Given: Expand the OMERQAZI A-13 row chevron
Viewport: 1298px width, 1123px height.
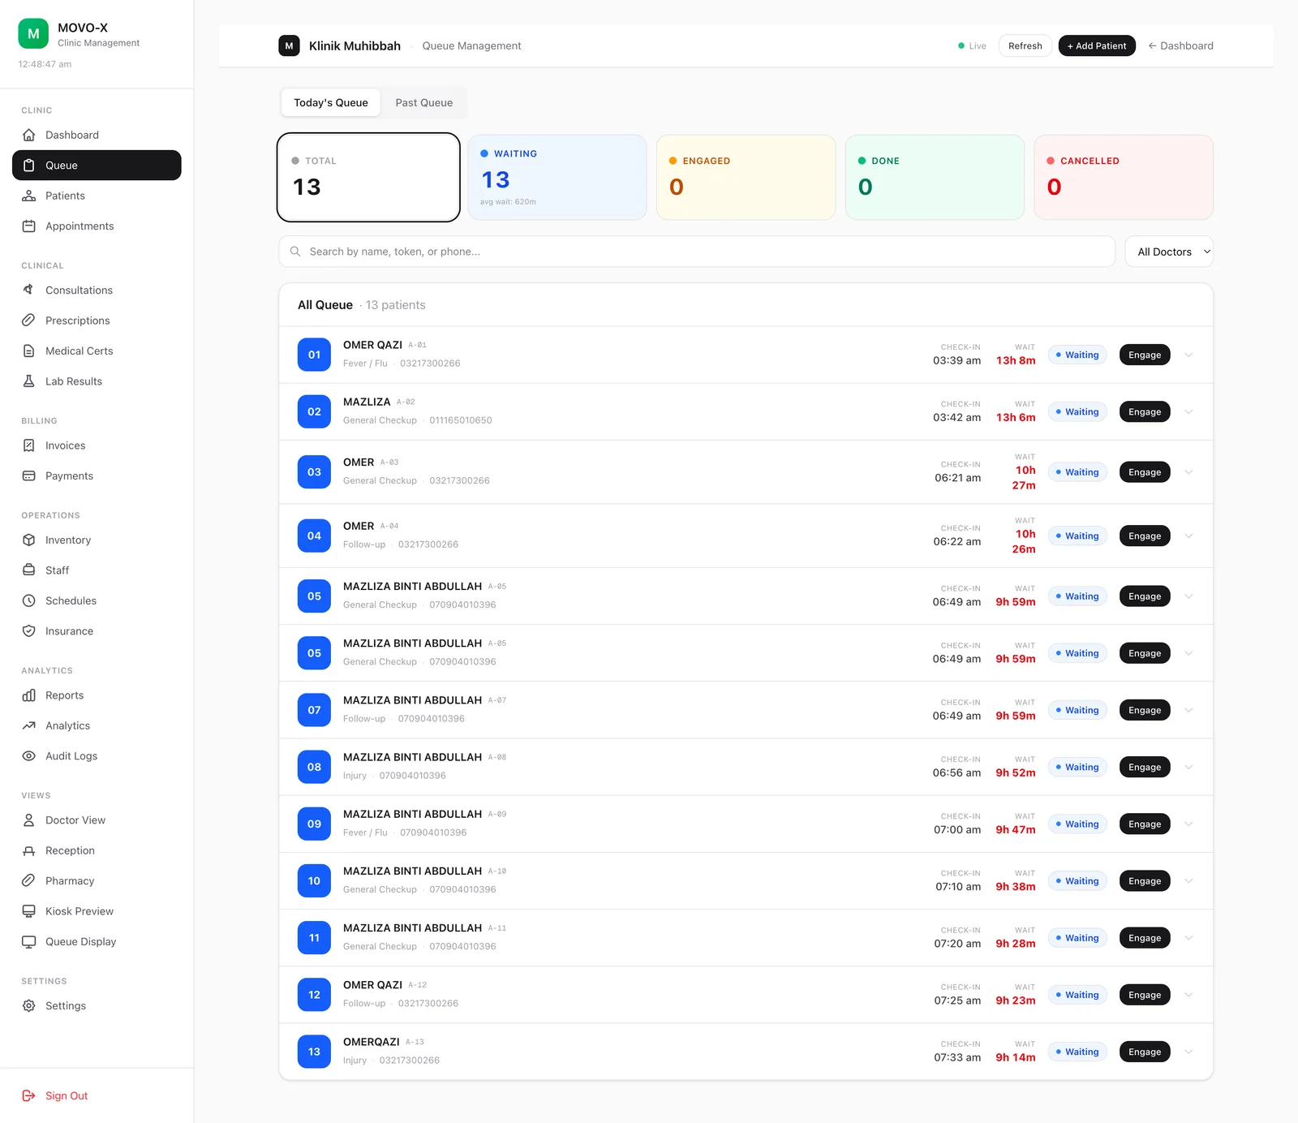Looking at the screenshot, I should pos(1188,1052).
